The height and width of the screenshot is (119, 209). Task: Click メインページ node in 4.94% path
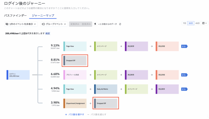[136, 89]
